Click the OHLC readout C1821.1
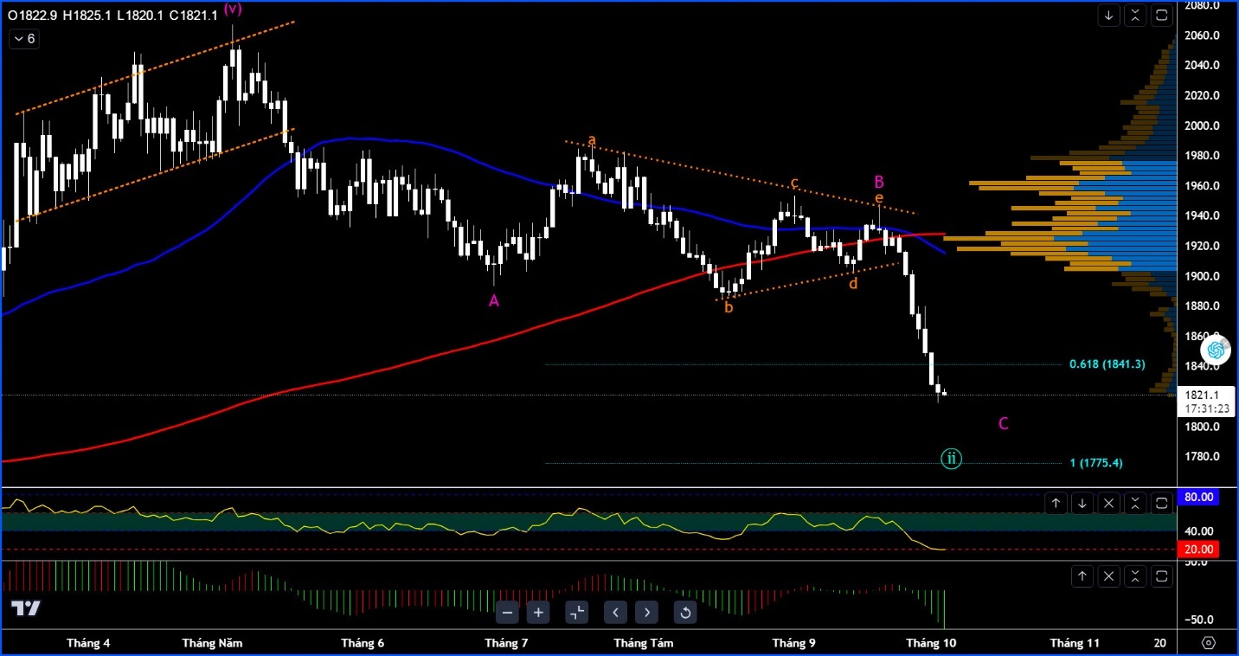The height and width of the screenshot is (656, 1239). coord(194,15)
